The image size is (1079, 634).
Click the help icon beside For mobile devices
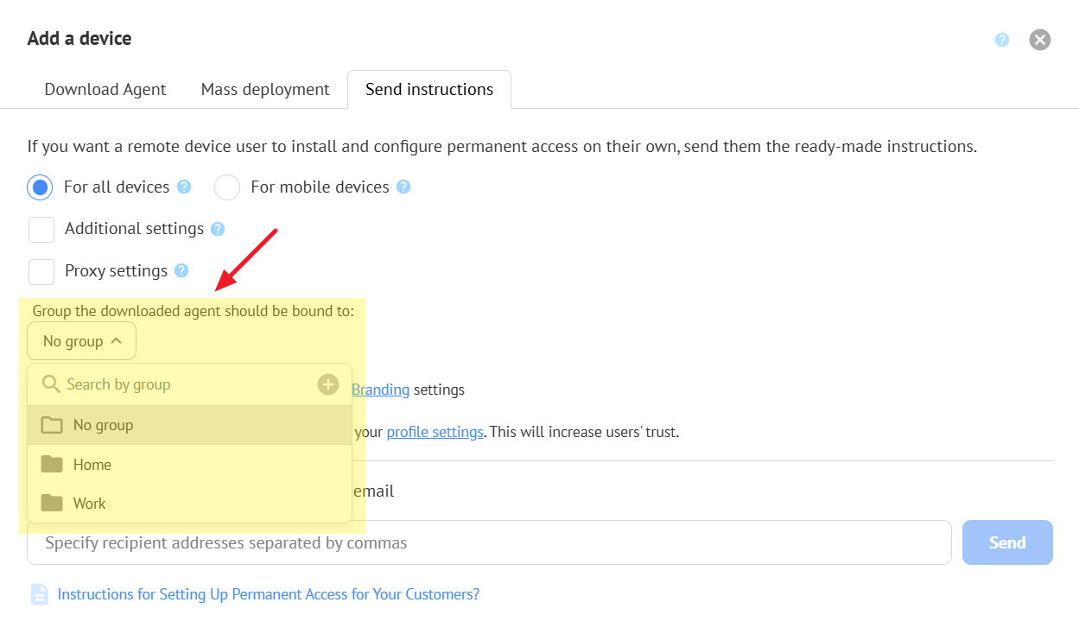point(403,187)
